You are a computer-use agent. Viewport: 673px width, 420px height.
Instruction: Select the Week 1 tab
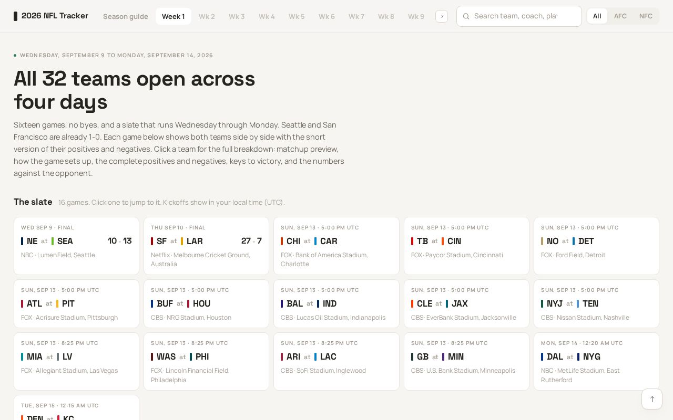coord(174,16)
